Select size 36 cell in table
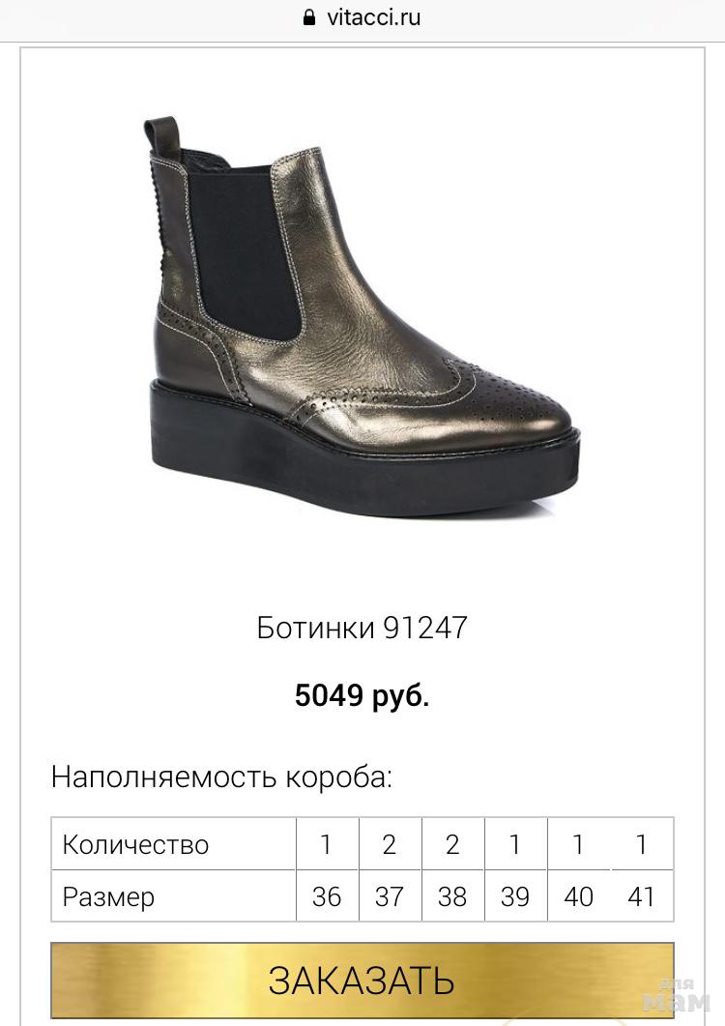The width and height of the screenshot is (725, 1026). coord(327,896)
